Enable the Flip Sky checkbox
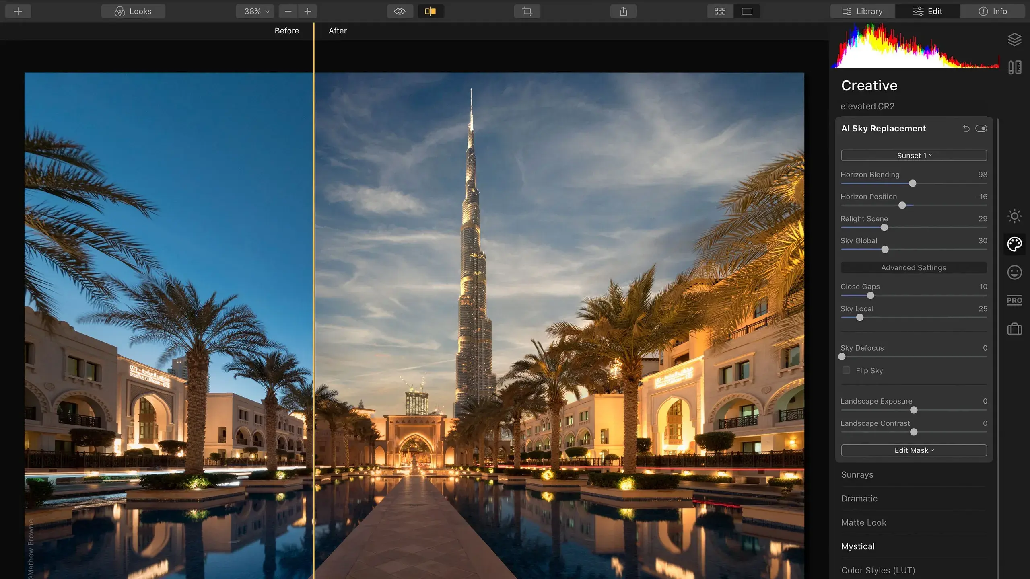Viewport: 1030px width, 579px height. pos(846,370)
